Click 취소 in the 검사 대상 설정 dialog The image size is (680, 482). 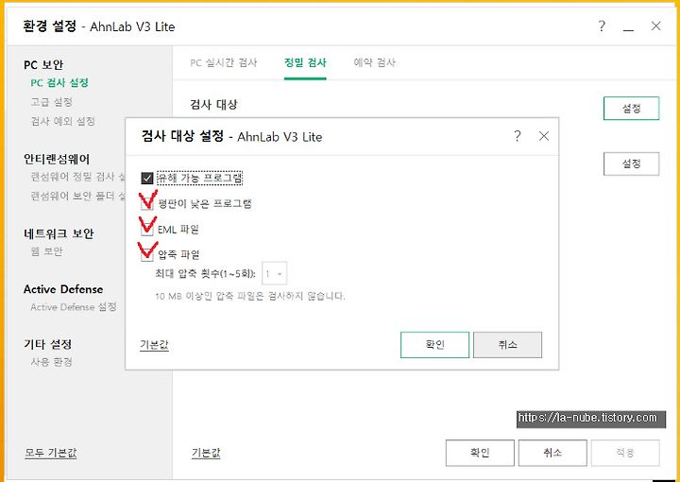tap(507, 345)
